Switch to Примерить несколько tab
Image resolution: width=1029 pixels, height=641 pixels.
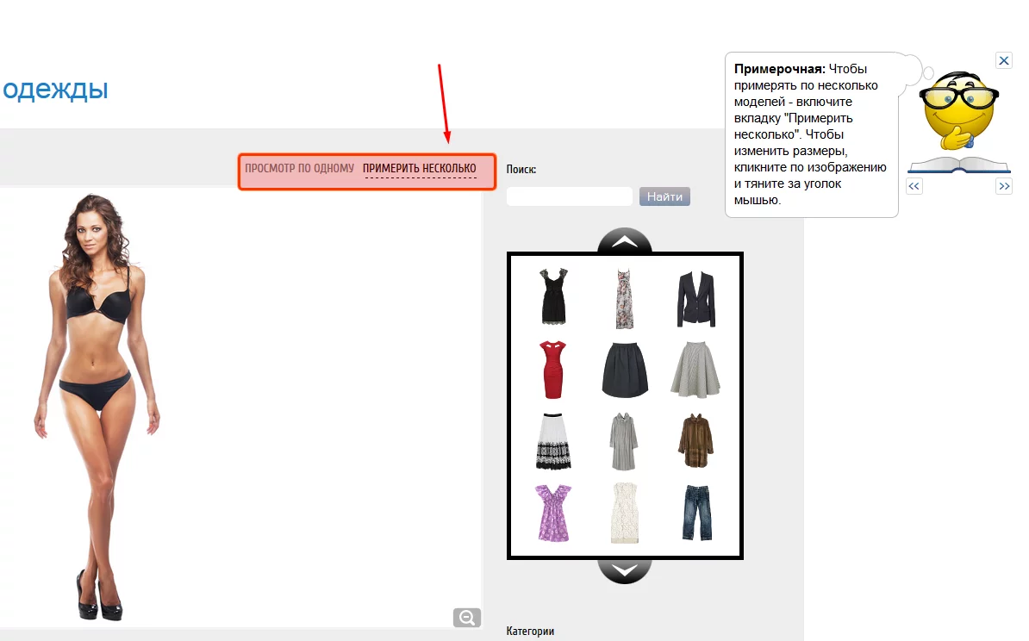(420, 168)
